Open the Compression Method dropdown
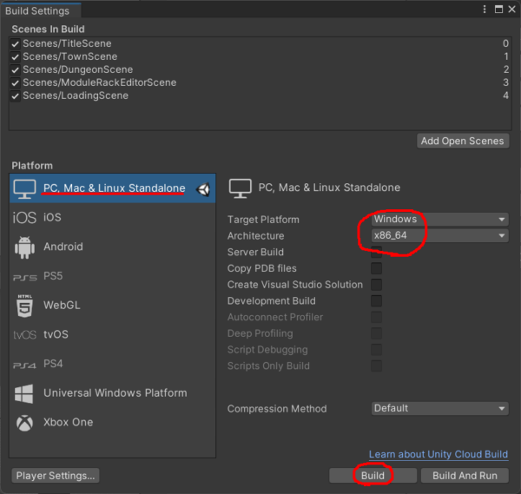This screenshot has height=494, width=521. tap(439, 408)
